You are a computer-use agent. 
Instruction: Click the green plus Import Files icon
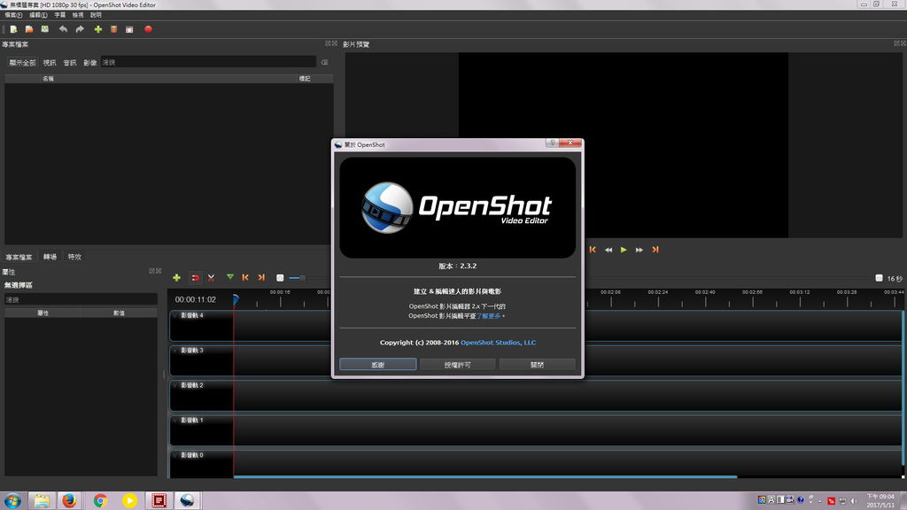97,29
